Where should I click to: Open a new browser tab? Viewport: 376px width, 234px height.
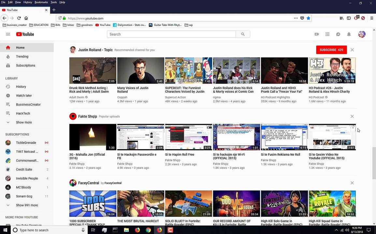(54, 10)
